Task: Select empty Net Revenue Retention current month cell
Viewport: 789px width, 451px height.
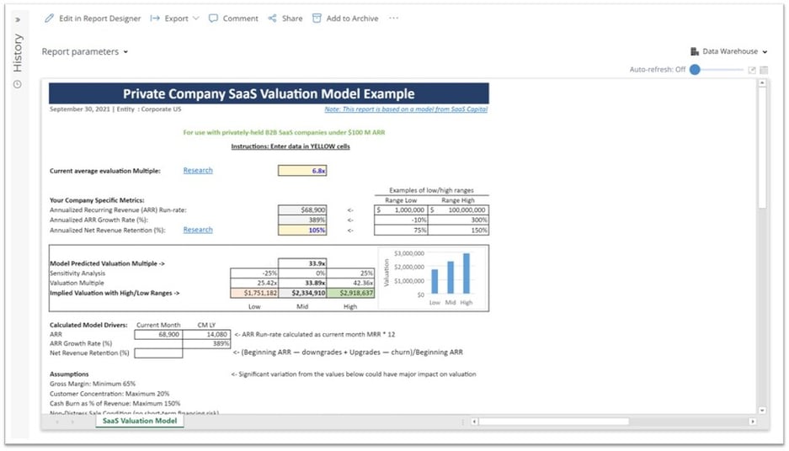Action: 158,353
